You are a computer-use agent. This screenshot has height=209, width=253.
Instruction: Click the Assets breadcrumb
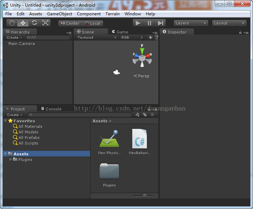(x=100, y=121)
